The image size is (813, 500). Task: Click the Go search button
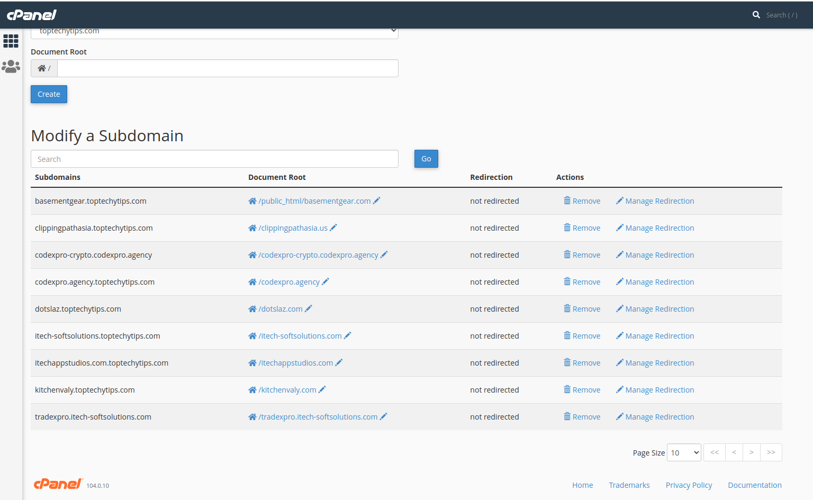click(x=426, y=159)
